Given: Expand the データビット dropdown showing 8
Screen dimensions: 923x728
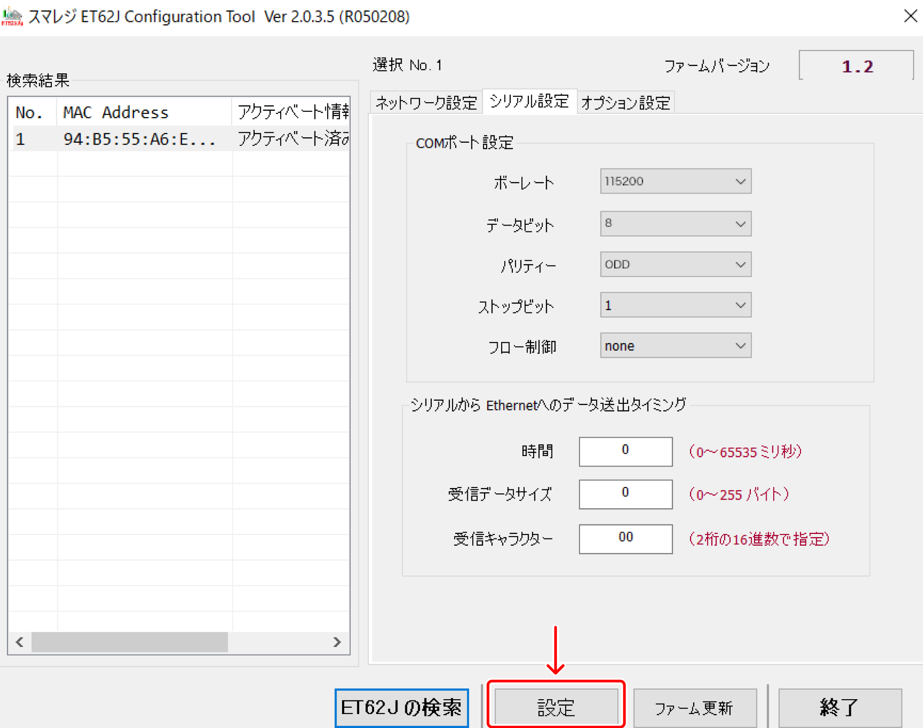Looking at the screenshot, I should [676, 223].
